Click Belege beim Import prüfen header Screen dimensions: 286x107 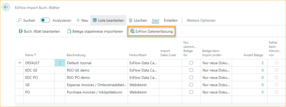212,53
